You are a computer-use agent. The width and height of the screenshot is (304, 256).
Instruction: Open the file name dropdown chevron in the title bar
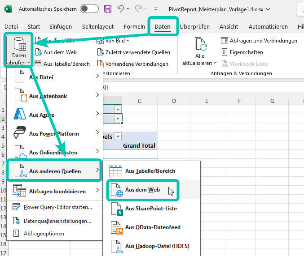[268, 9]
